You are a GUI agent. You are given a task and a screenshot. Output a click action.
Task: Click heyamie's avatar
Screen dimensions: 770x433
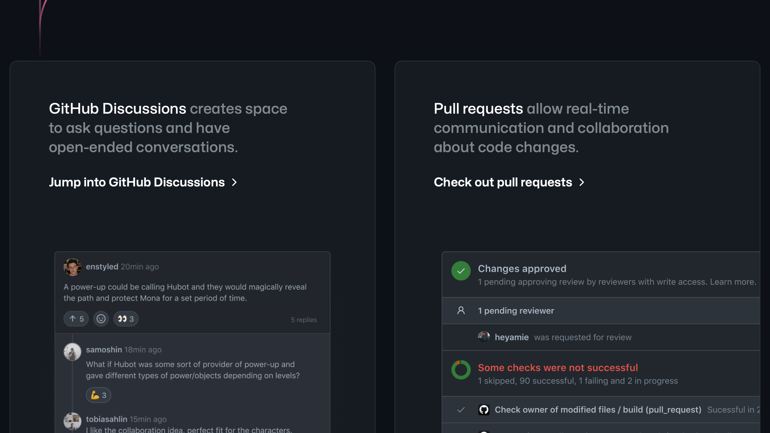484,337
